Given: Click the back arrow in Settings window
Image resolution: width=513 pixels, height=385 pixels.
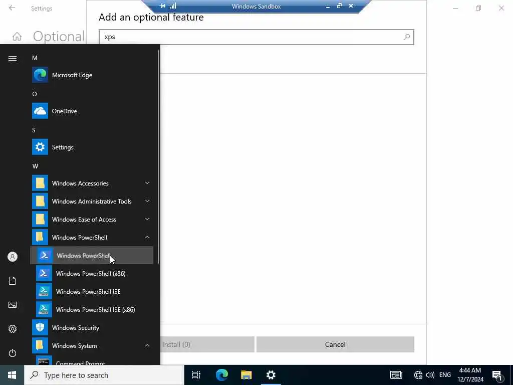Looking at the screenshot, I should [12, 8].
